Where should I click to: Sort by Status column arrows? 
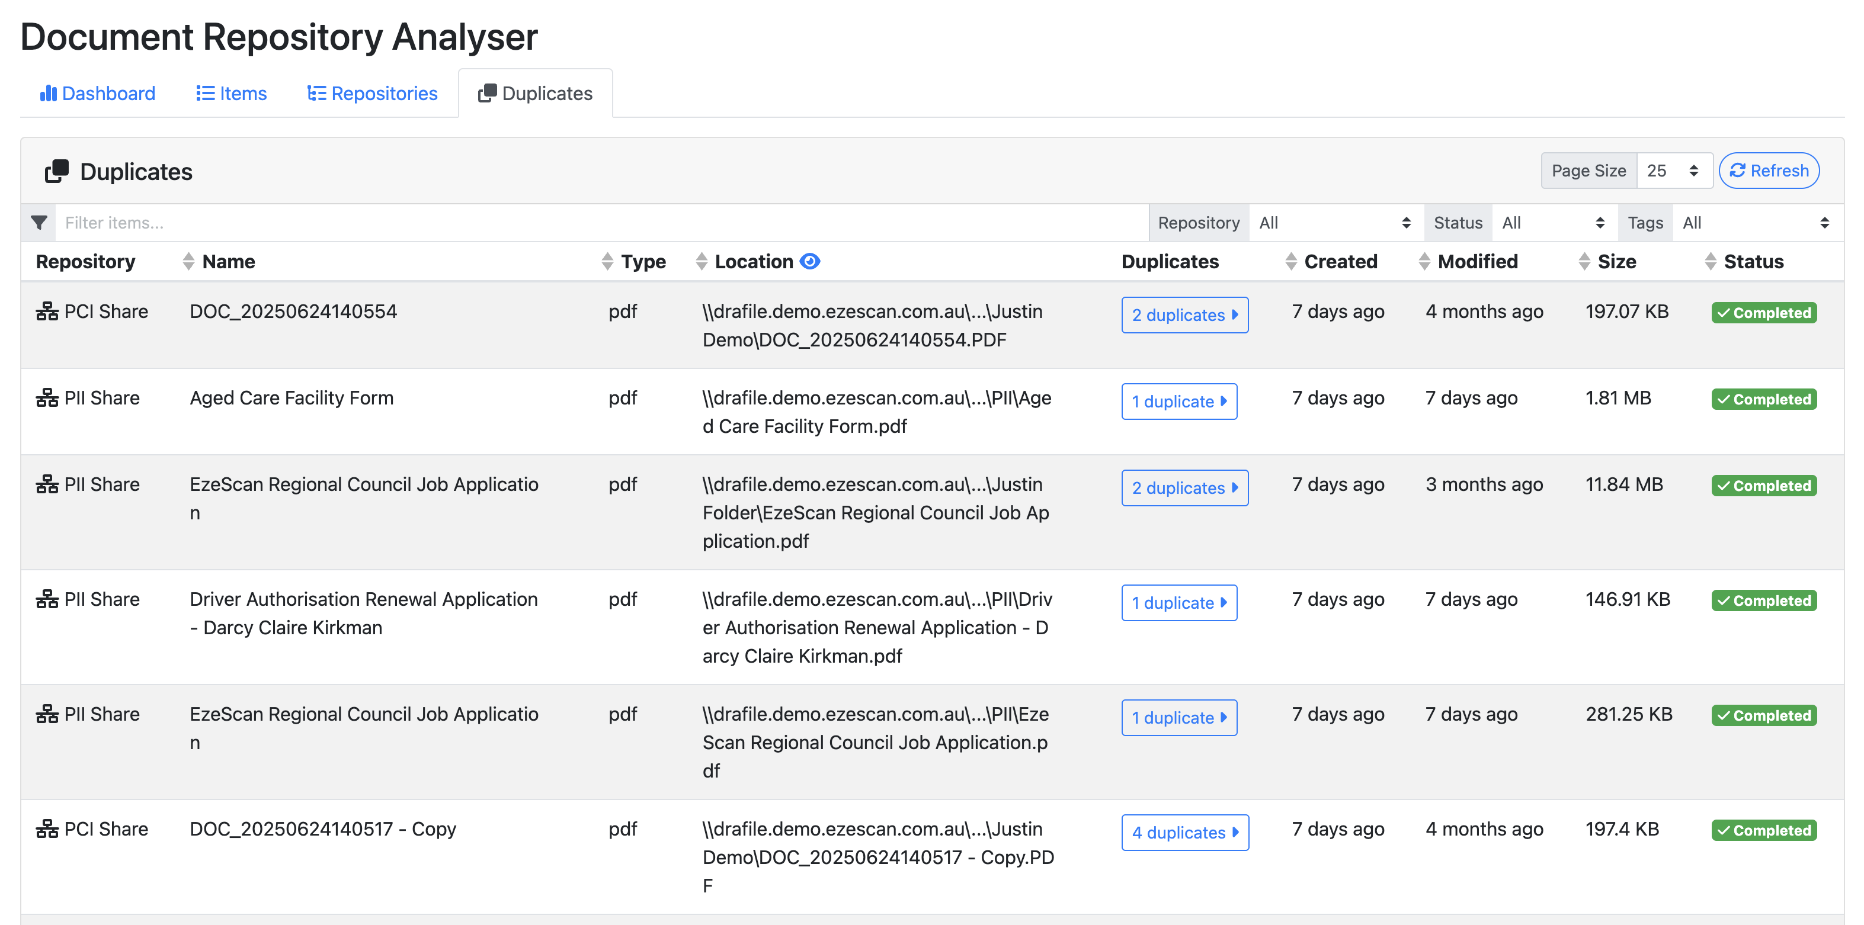tap(1711, 261)
